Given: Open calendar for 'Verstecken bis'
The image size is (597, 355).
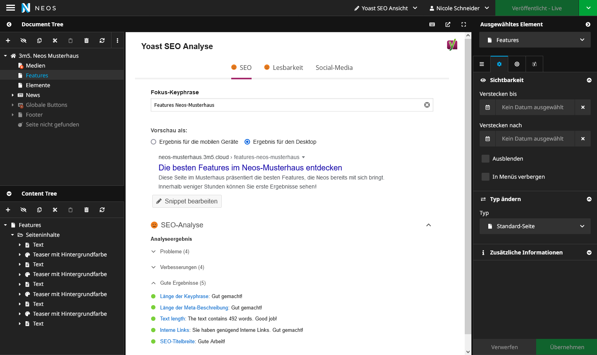Looking at the screenshot, I should [x=487, y=107].
